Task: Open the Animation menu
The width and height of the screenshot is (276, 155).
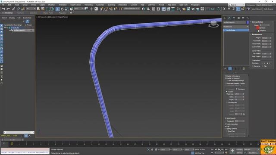Action: (63, 5)
